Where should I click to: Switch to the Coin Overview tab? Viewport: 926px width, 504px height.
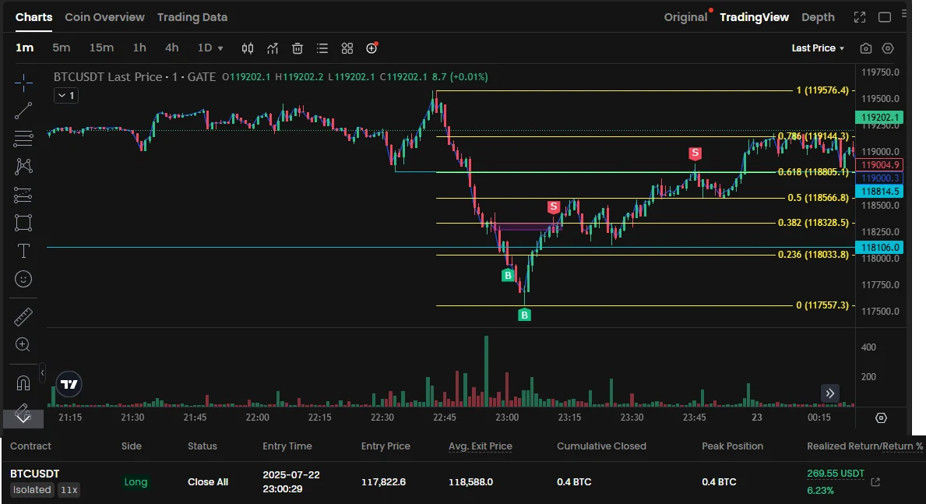pos(104,17)
